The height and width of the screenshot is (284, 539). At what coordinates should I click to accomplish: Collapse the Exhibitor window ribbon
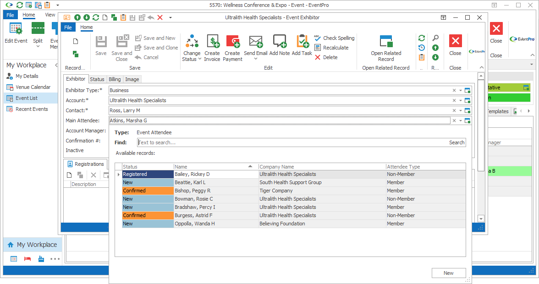tap(482, 67)
